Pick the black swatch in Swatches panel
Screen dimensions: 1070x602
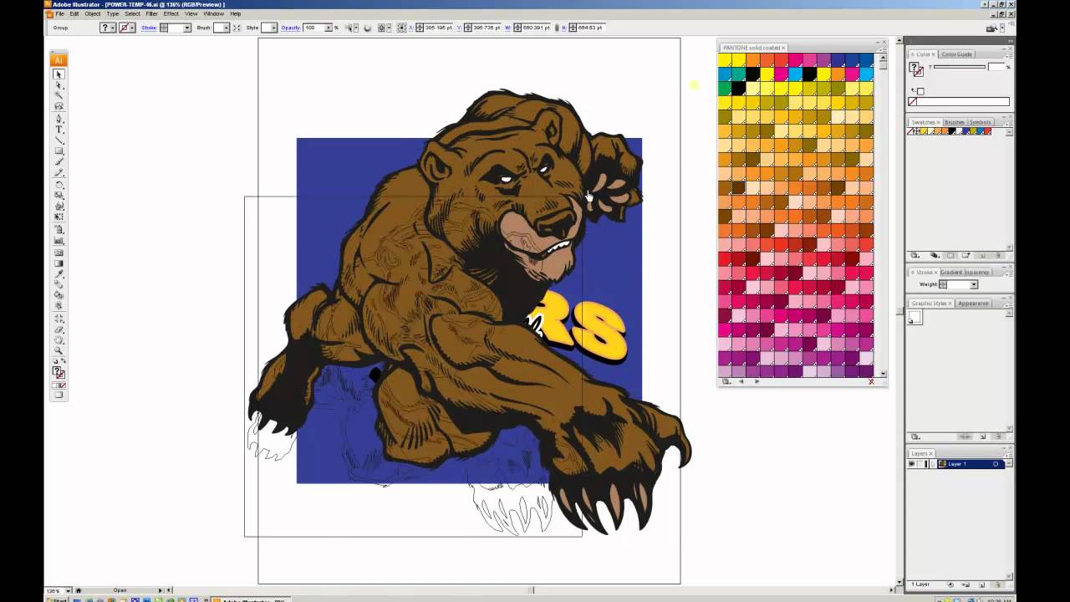tap(952, 131)
